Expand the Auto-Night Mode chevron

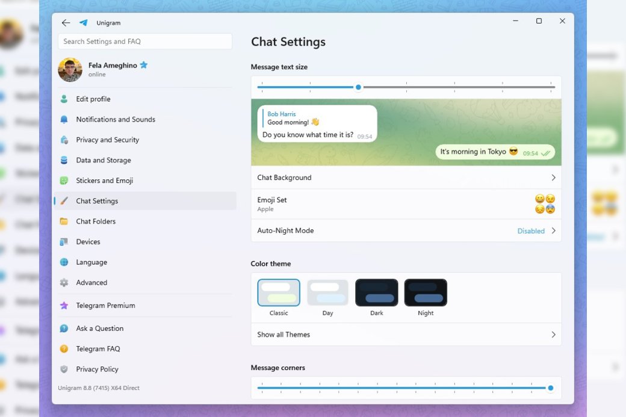pyautogui.click(x=553, y=230)
